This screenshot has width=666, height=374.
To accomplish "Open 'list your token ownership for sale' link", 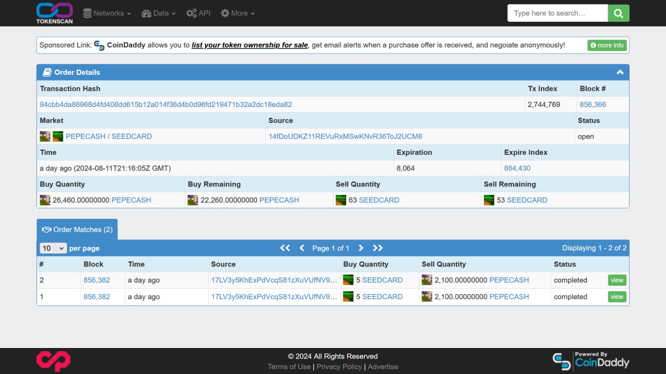I will [x=250, y=45].
